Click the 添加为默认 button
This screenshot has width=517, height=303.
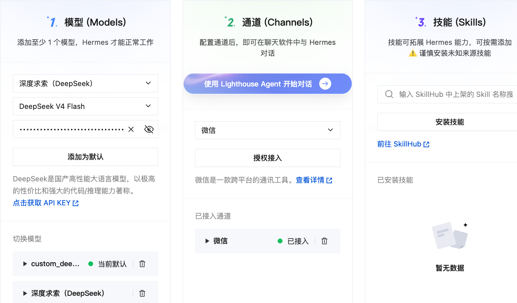click(86, 157)
